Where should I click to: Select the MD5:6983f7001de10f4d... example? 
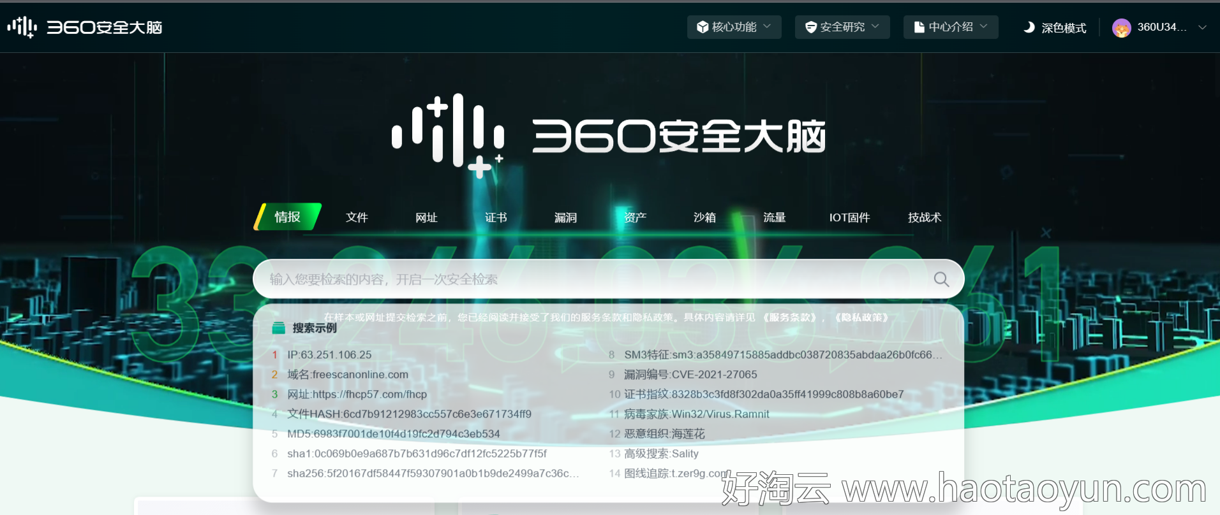click(394, 433)
